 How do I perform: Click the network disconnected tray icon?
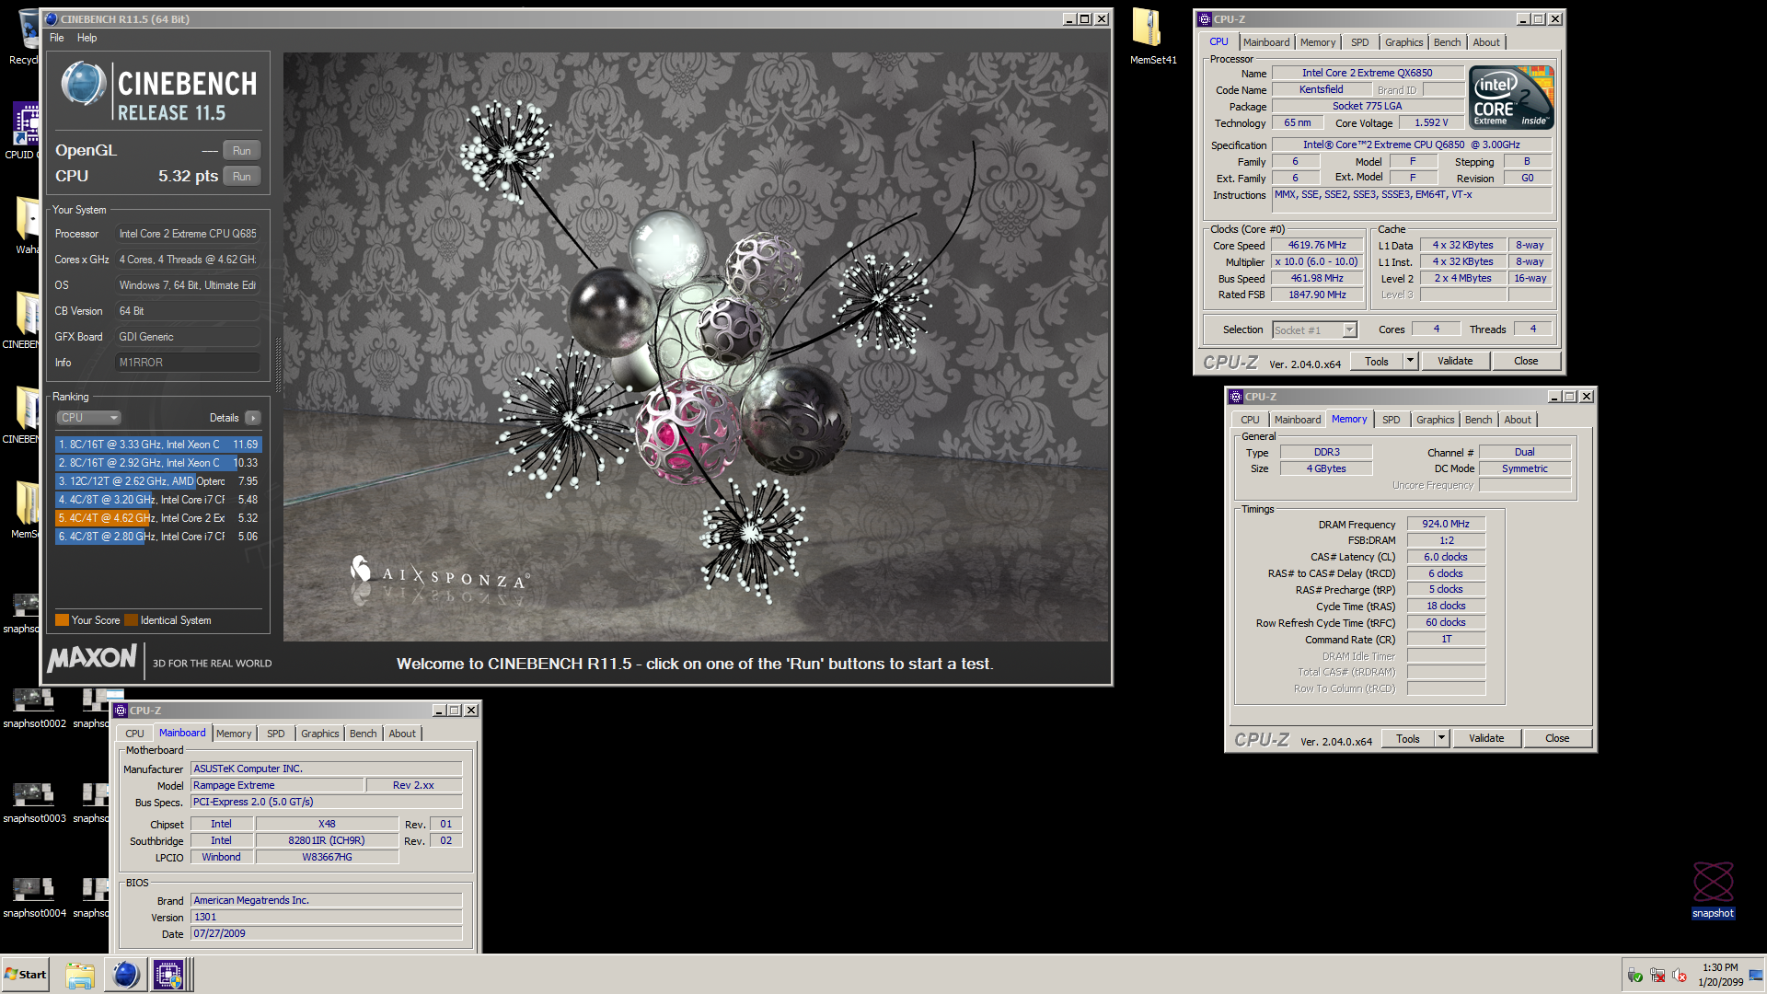click(x=1657, y=976)
